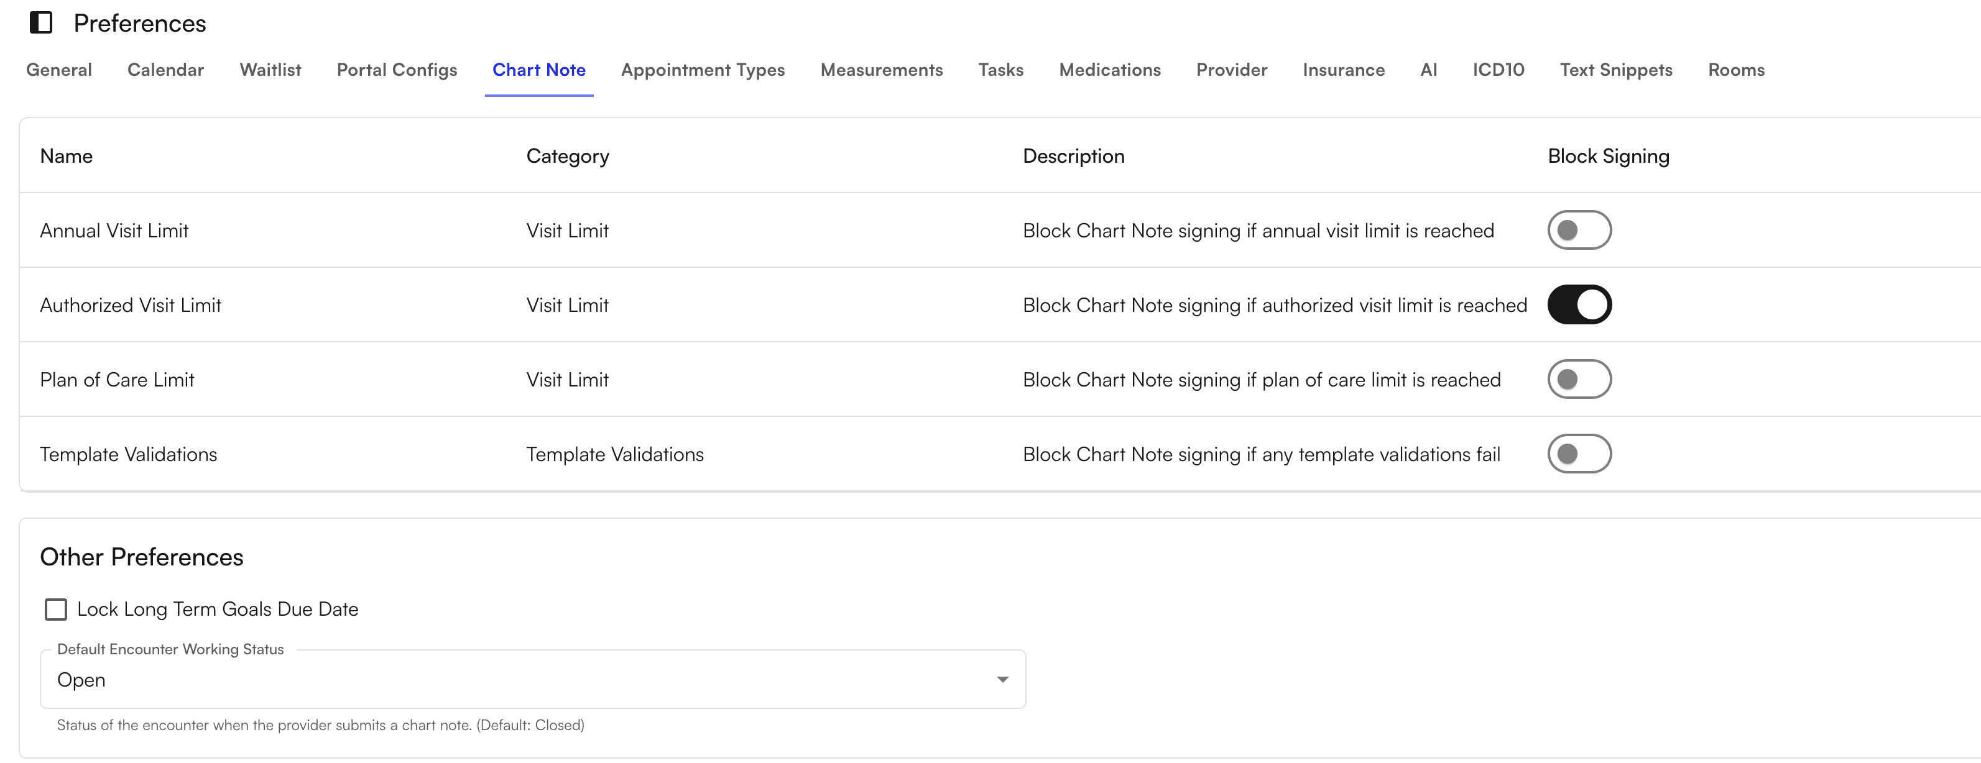The width and height of the screenshot is (1981, 763).
Task: Switch to the Provider tab
Action: coord(1231,70)
